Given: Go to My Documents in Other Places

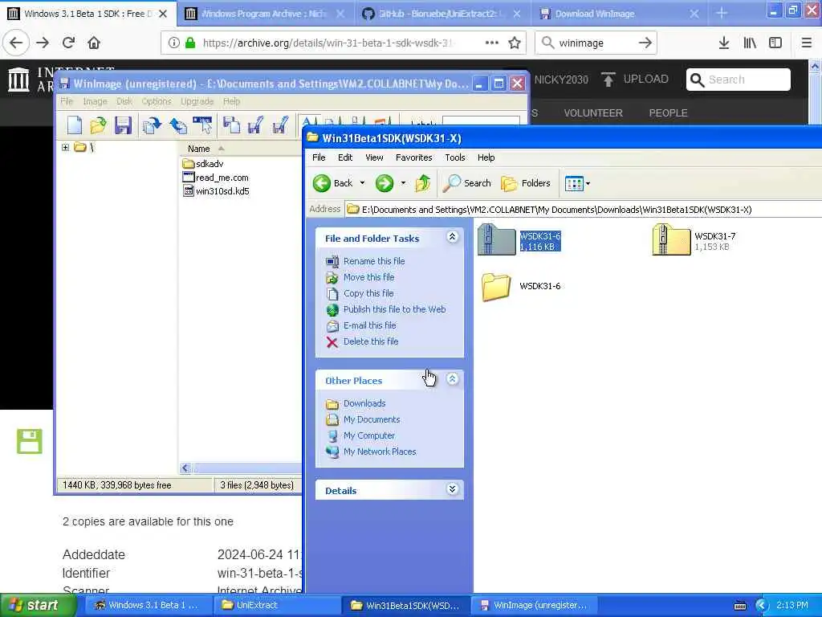Looking at the screenshot, I should tap(372, 419).
